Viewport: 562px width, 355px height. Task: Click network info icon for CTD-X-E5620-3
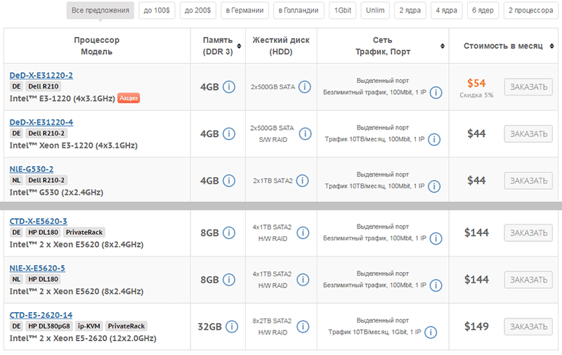436,238
